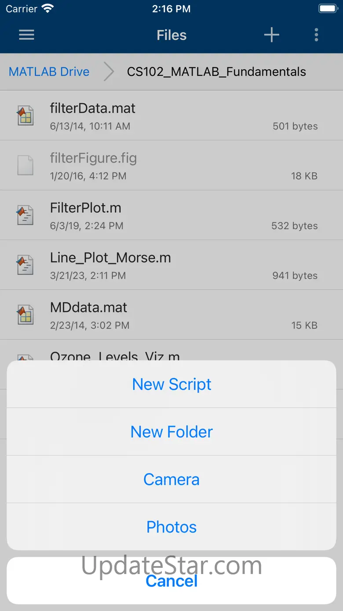This screenshot has width=343, height=611.
Task: Tap the Line_Plot_Morse.m script icon
Action: (25, 265)
